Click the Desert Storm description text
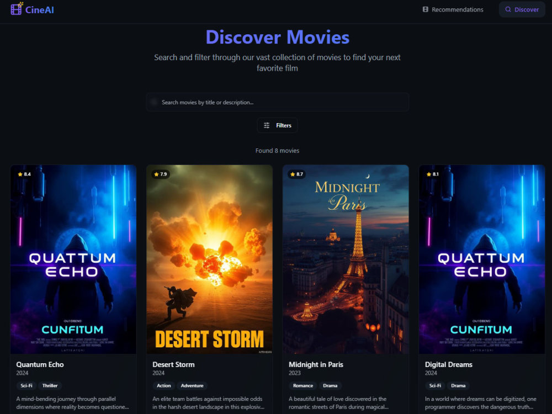Viewport: 552px width, 414px height. pos(209,403)
